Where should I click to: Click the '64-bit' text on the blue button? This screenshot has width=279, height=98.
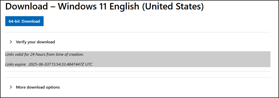click(14, 21)
